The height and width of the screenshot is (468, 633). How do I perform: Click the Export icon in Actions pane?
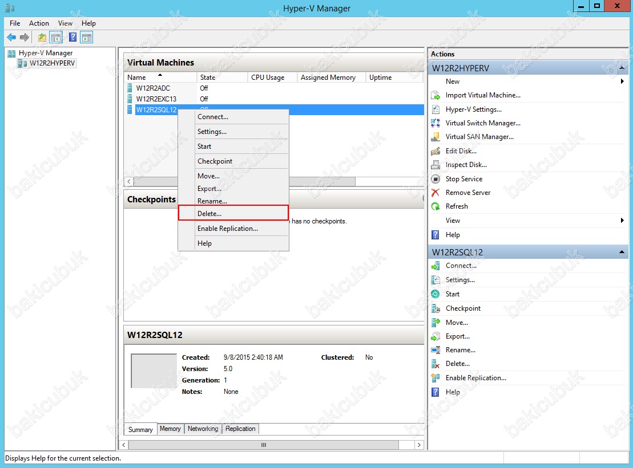435,336
